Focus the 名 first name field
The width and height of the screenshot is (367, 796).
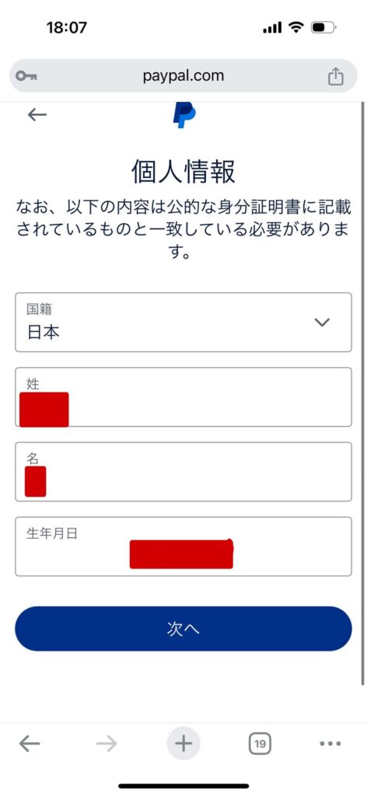(x=183, y=472)
